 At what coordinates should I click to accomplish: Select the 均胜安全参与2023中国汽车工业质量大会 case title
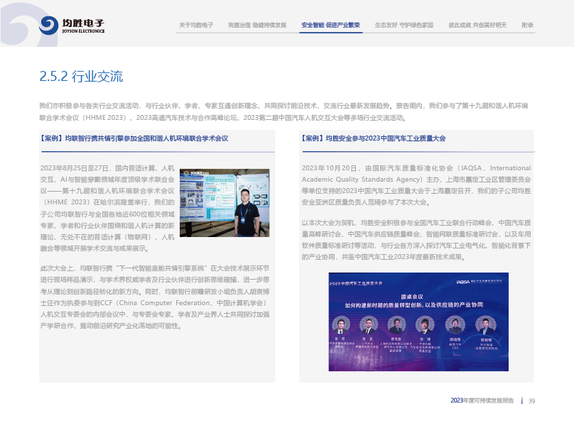tap(374, 138)
